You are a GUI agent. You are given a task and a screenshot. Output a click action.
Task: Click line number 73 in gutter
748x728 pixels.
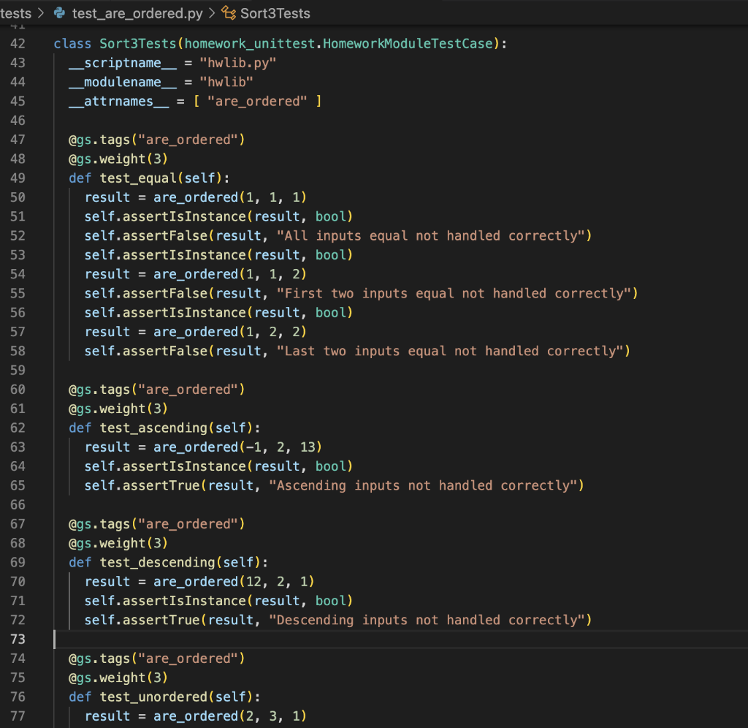tap(18, 640)
